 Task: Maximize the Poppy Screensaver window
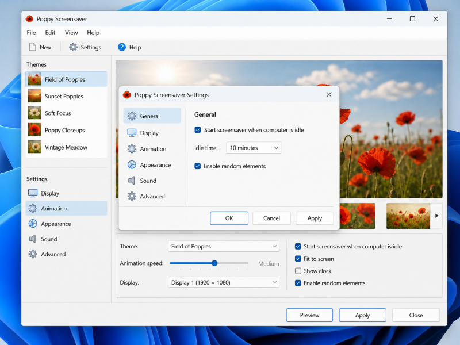(412, 19)
